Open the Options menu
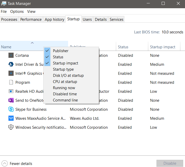 17,12
